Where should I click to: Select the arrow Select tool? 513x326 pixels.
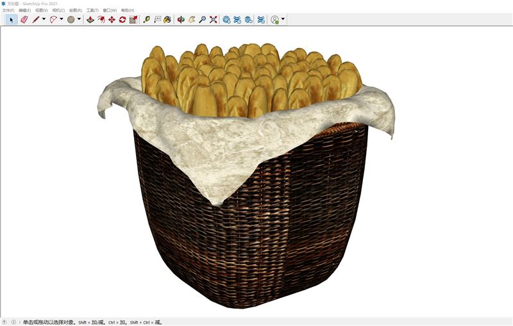[x=12, y=20]
